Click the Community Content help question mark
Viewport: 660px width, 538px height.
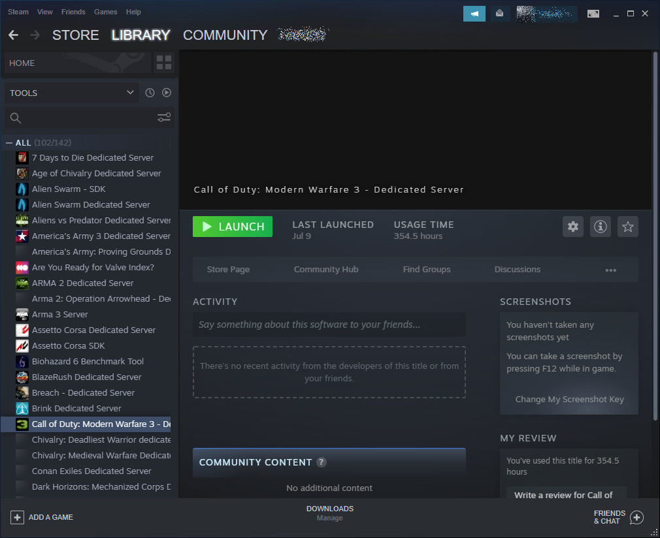tap(321, 462)
